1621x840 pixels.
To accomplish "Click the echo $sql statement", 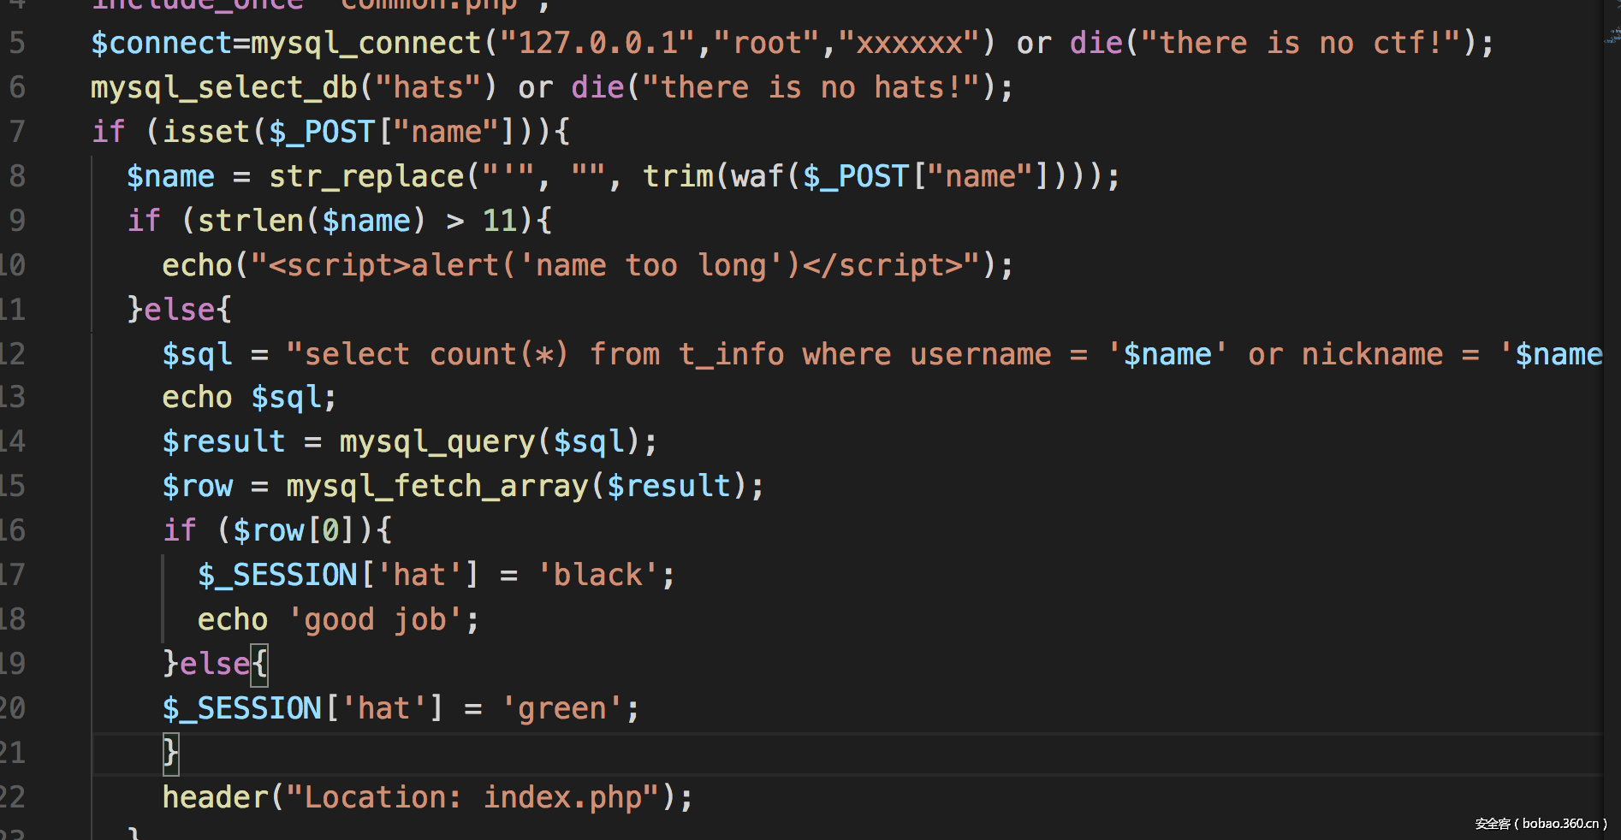I will (x=250, y=398).
